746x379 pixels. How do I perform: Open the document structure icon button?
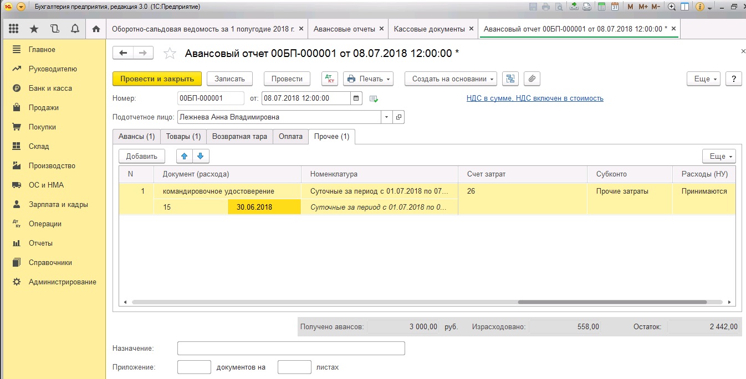point(510,79)
